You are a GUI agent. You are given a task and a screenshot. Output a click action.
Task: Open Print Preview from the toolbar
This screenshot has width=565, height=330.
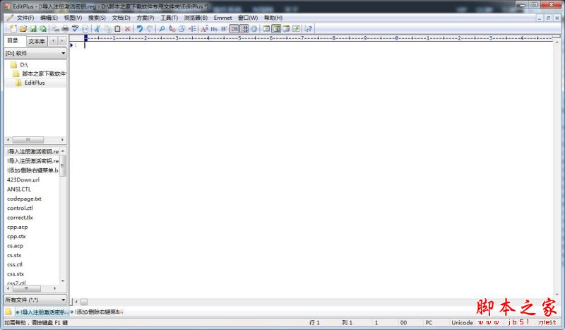pyautogui.click(x=56, y=28)
